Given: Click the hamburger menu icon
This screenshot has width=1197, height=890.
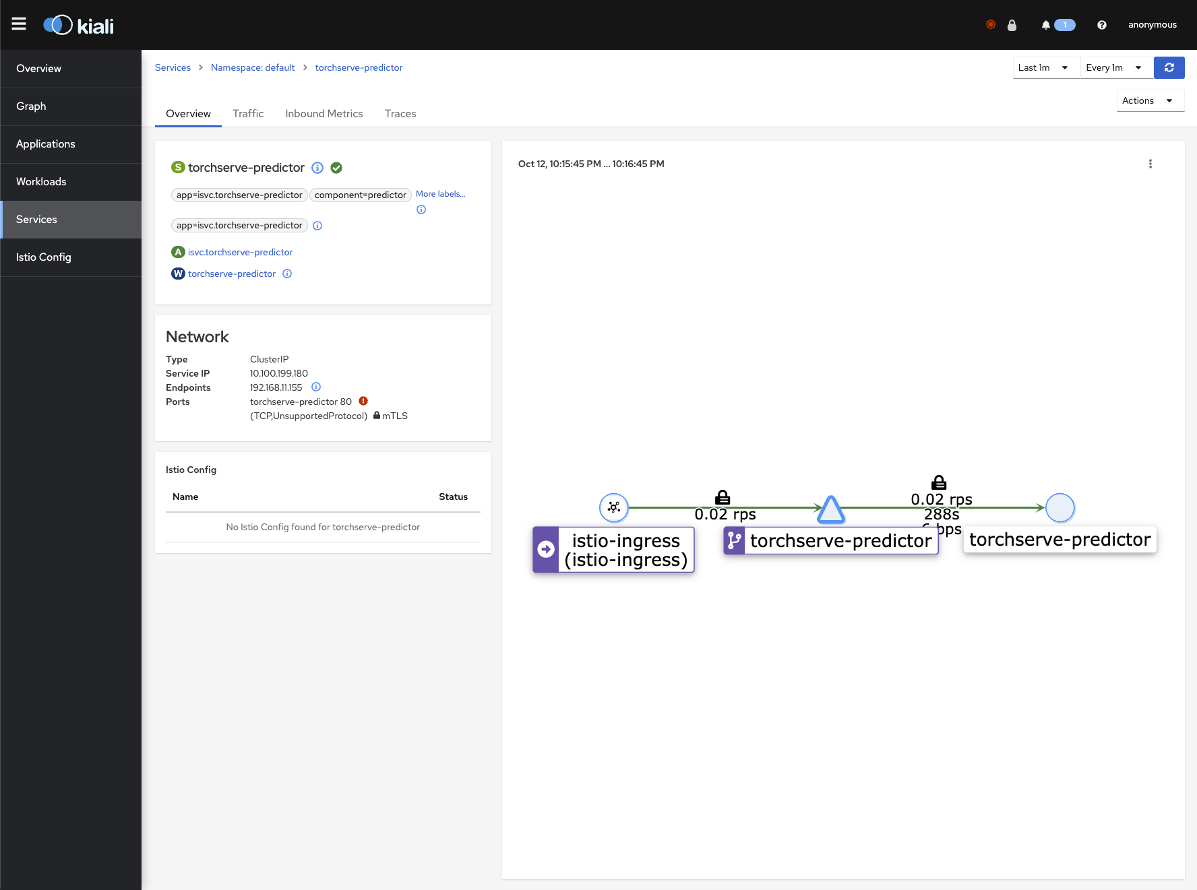Looking at the screenshot, I should (x=19, y=24).
